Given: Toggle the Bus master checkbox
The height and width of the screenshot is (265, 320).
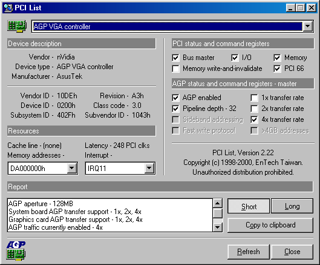Looking at the screenshot, I should 175,58.
